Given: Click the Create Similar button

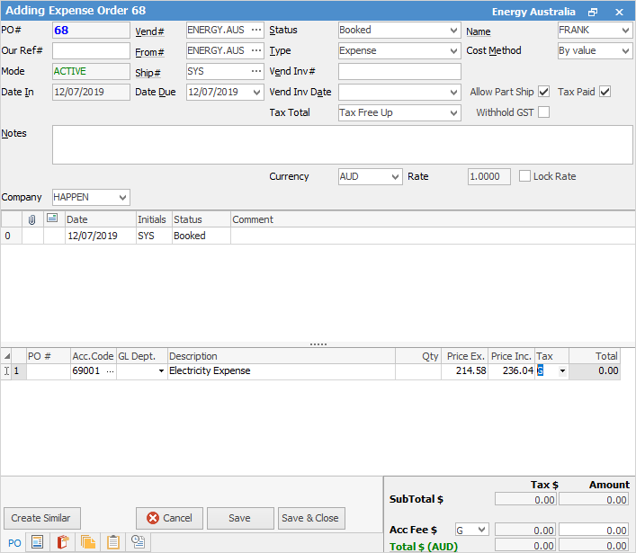Looking at the screenshot, I should pyautogui.click(x=42, y=518).
